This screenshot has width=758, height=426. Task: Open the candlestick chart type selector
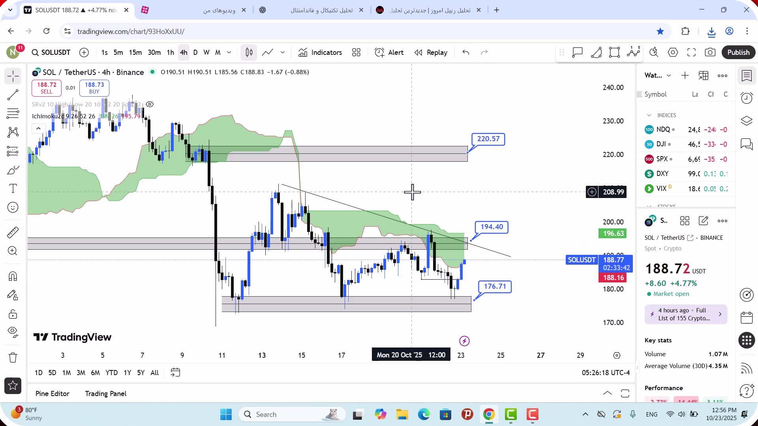coord(249,52)
